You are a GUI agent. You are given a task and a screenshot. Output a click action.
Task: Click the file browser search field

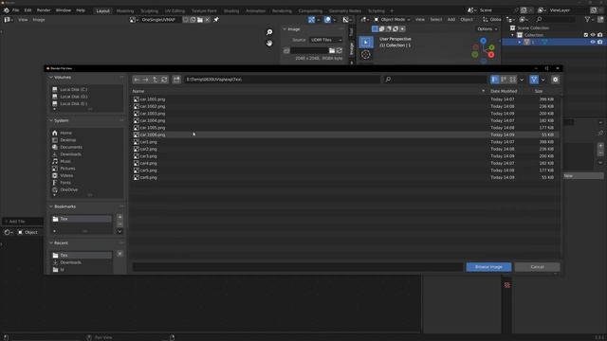[435, 80]
